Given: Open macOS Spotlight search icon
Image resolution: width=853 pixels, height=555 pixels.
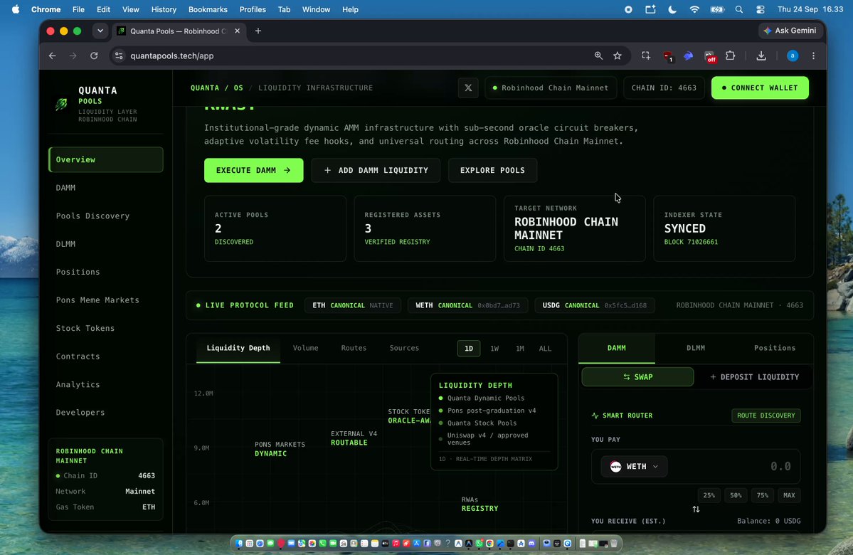Looking at the screenshot, I should pyautogui.click(x=738, y=9).
